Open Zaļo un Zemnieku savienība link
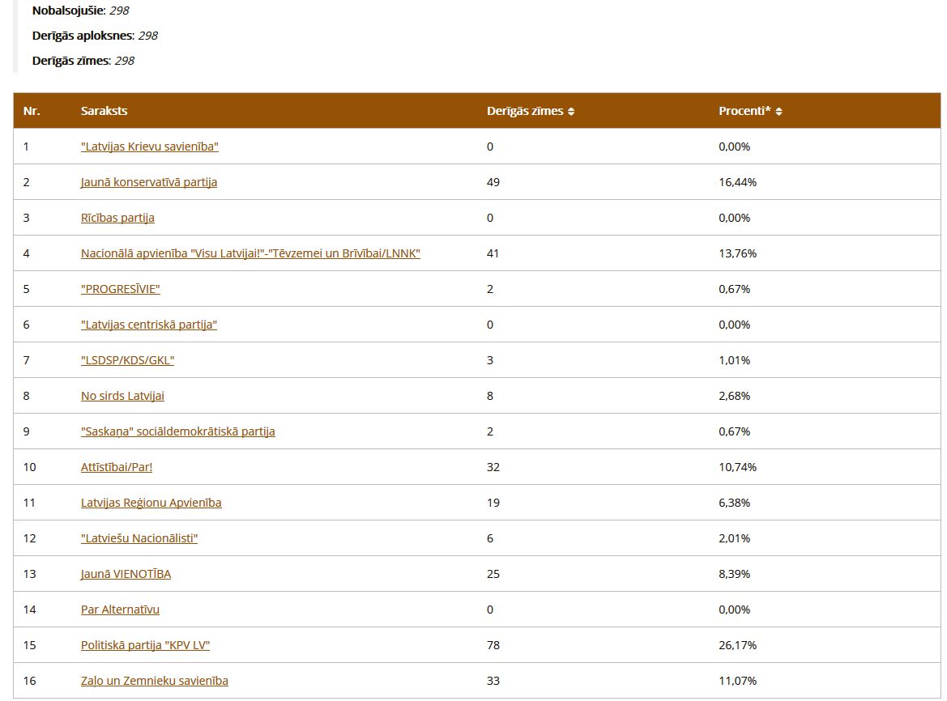 click(x=155, y=681)
